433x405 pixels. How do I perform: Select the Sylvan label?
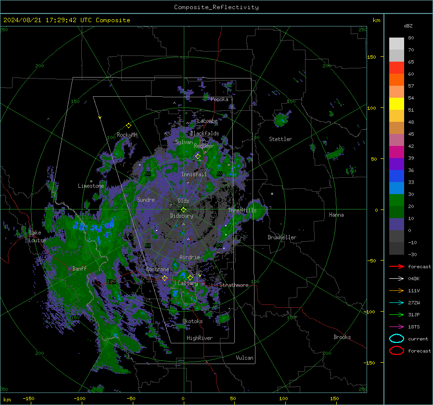pos(184,142)
